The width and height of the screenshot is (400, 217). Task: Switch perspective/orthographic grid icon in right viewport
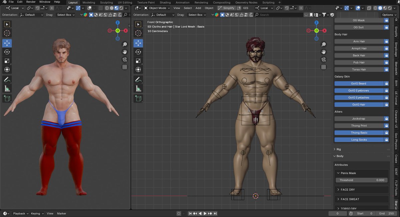[x=323, y=67]
